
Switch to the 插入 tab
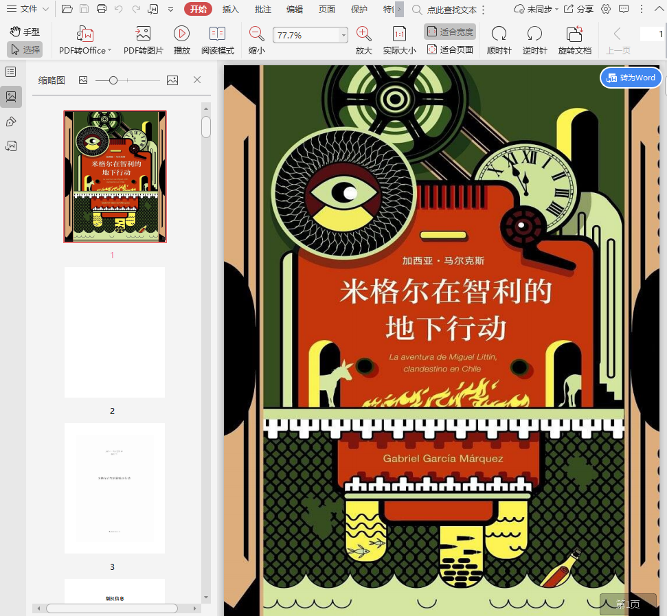231,9
